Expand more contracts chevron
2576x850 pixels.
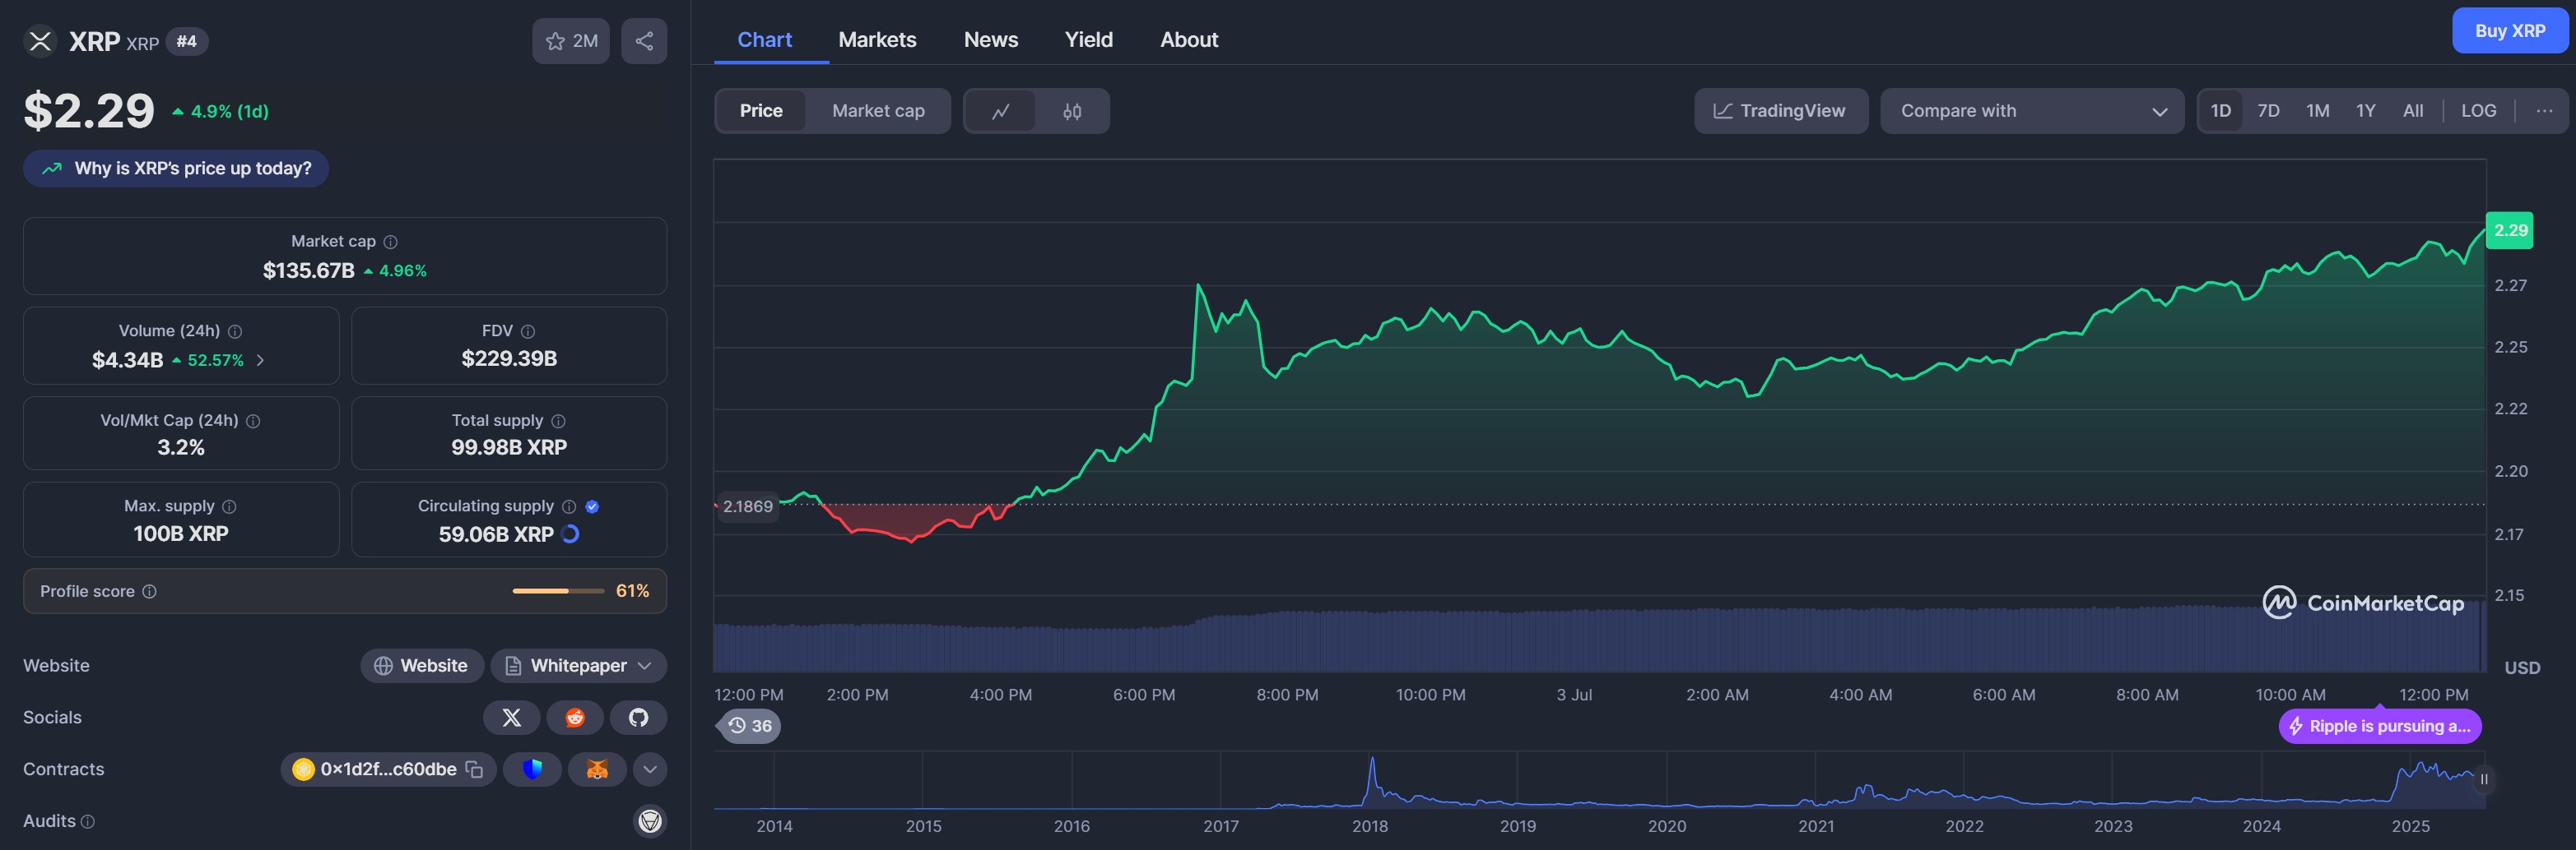pos(650,769)
